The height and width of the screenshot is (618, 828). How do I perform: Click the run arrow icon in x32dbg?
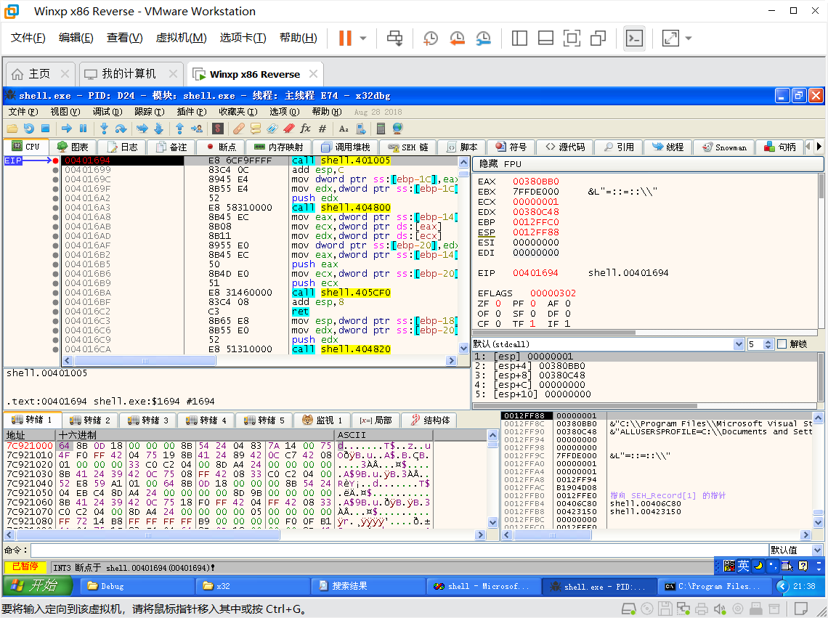point(67,129)
